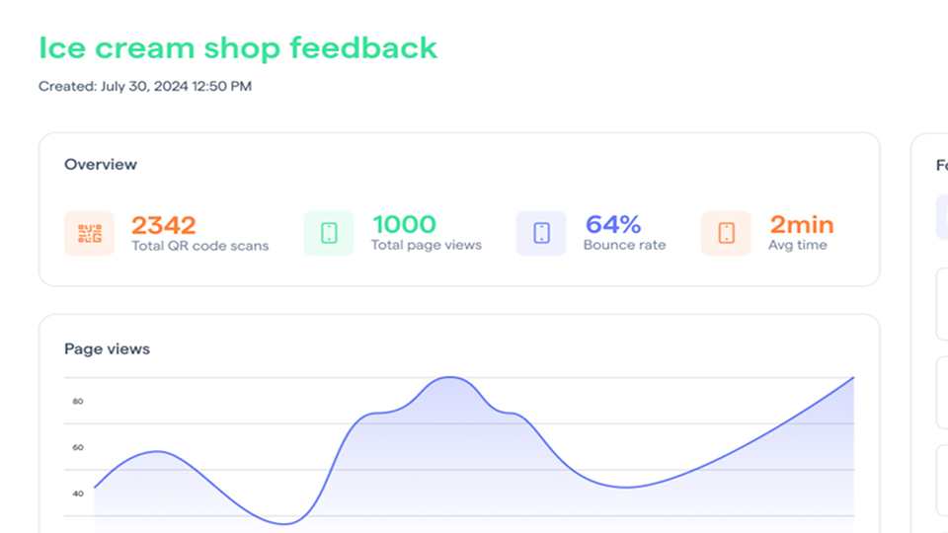Click the blue bounce rate phone icon
Viewport: 948px width, 533px height.
pos(541,233)
